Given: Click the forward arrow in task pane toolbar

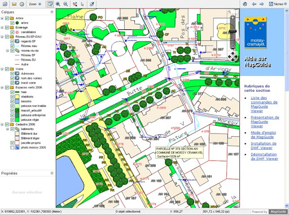Looking at the screenshot, I should (x=261, y=4).
